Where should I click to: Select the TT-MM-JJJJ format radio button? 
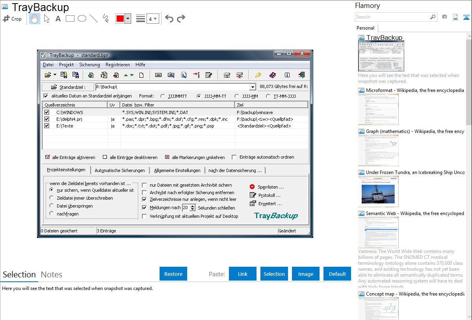coord(268,96)
